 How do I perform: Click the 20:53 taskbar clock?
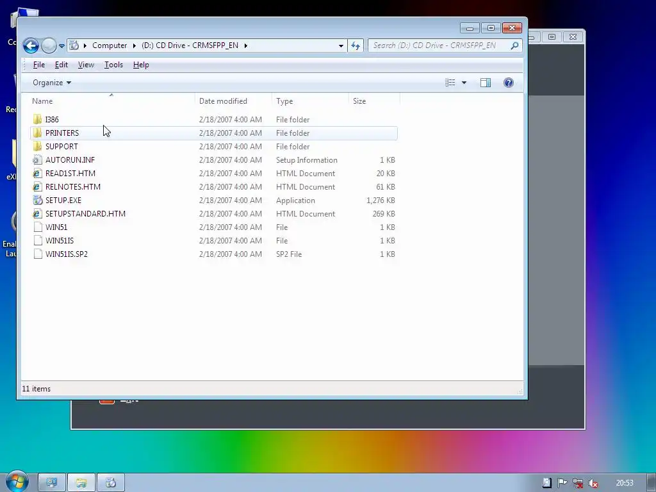[624, 483]
